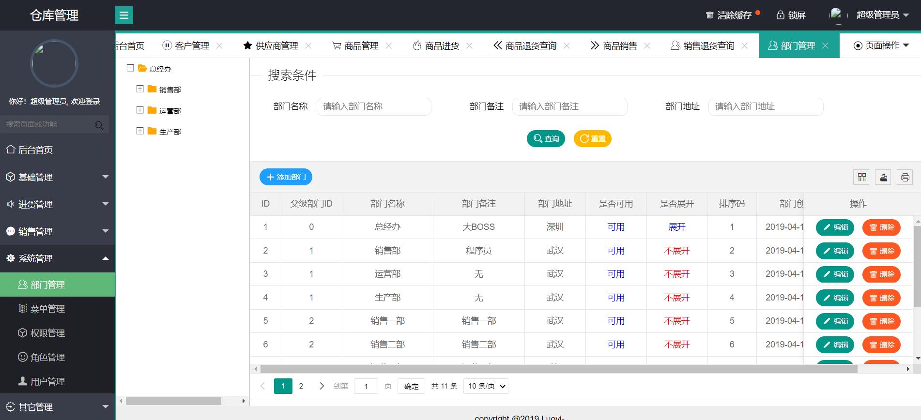This screenshot has height=420, width=921.
Task: Click the 重置 reset button
Action: [x=593, y=139]
